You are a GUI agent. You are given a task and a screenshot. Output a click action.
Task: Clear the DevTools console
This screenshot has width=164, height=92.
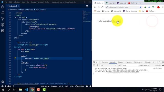click(x=97, y=65)
